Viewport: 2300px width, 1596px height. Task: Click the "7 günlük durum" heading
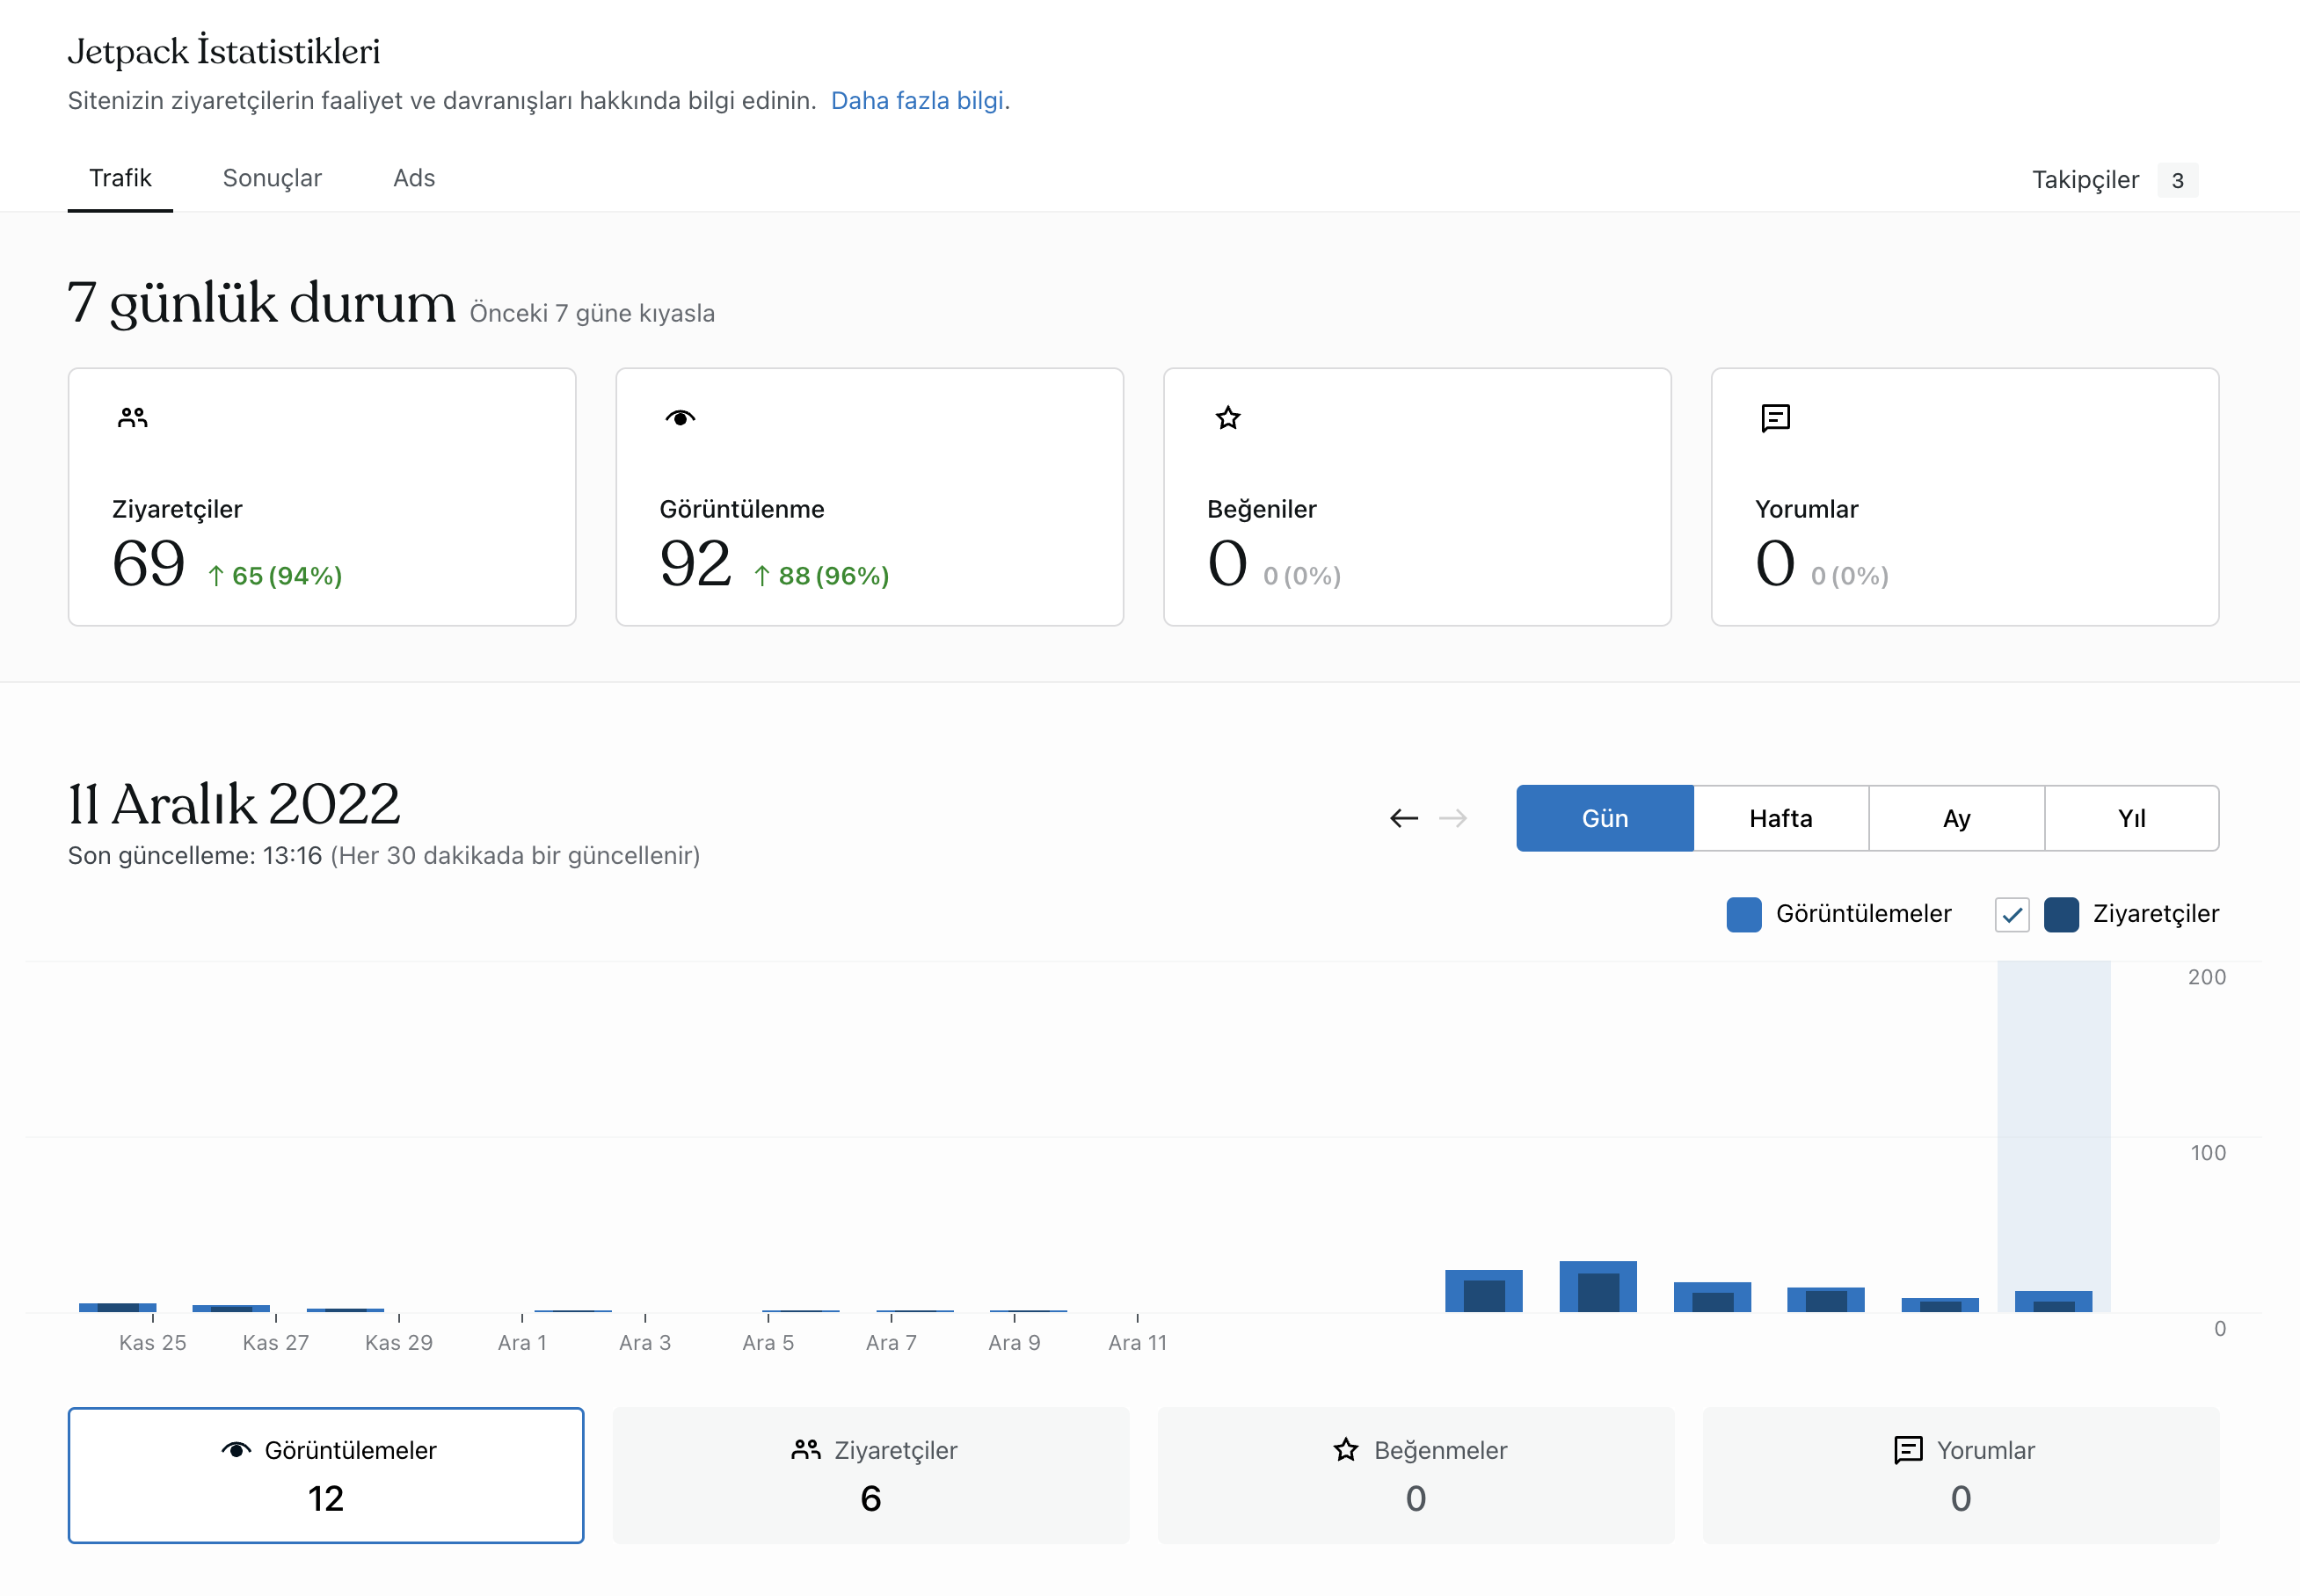261,303
